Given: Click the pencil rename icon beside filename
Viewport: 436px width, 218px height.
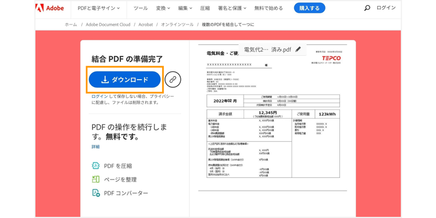Looking at the screenshot, I should 298,49.
